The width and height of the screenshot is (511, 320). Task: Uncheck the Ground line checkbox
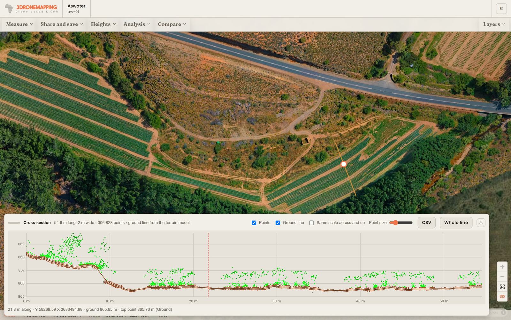[x=278, y=223]
